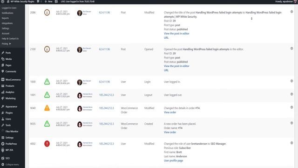Click the Tools wrench icon
The width and height of the screenshot is (298, 168).
3,125
